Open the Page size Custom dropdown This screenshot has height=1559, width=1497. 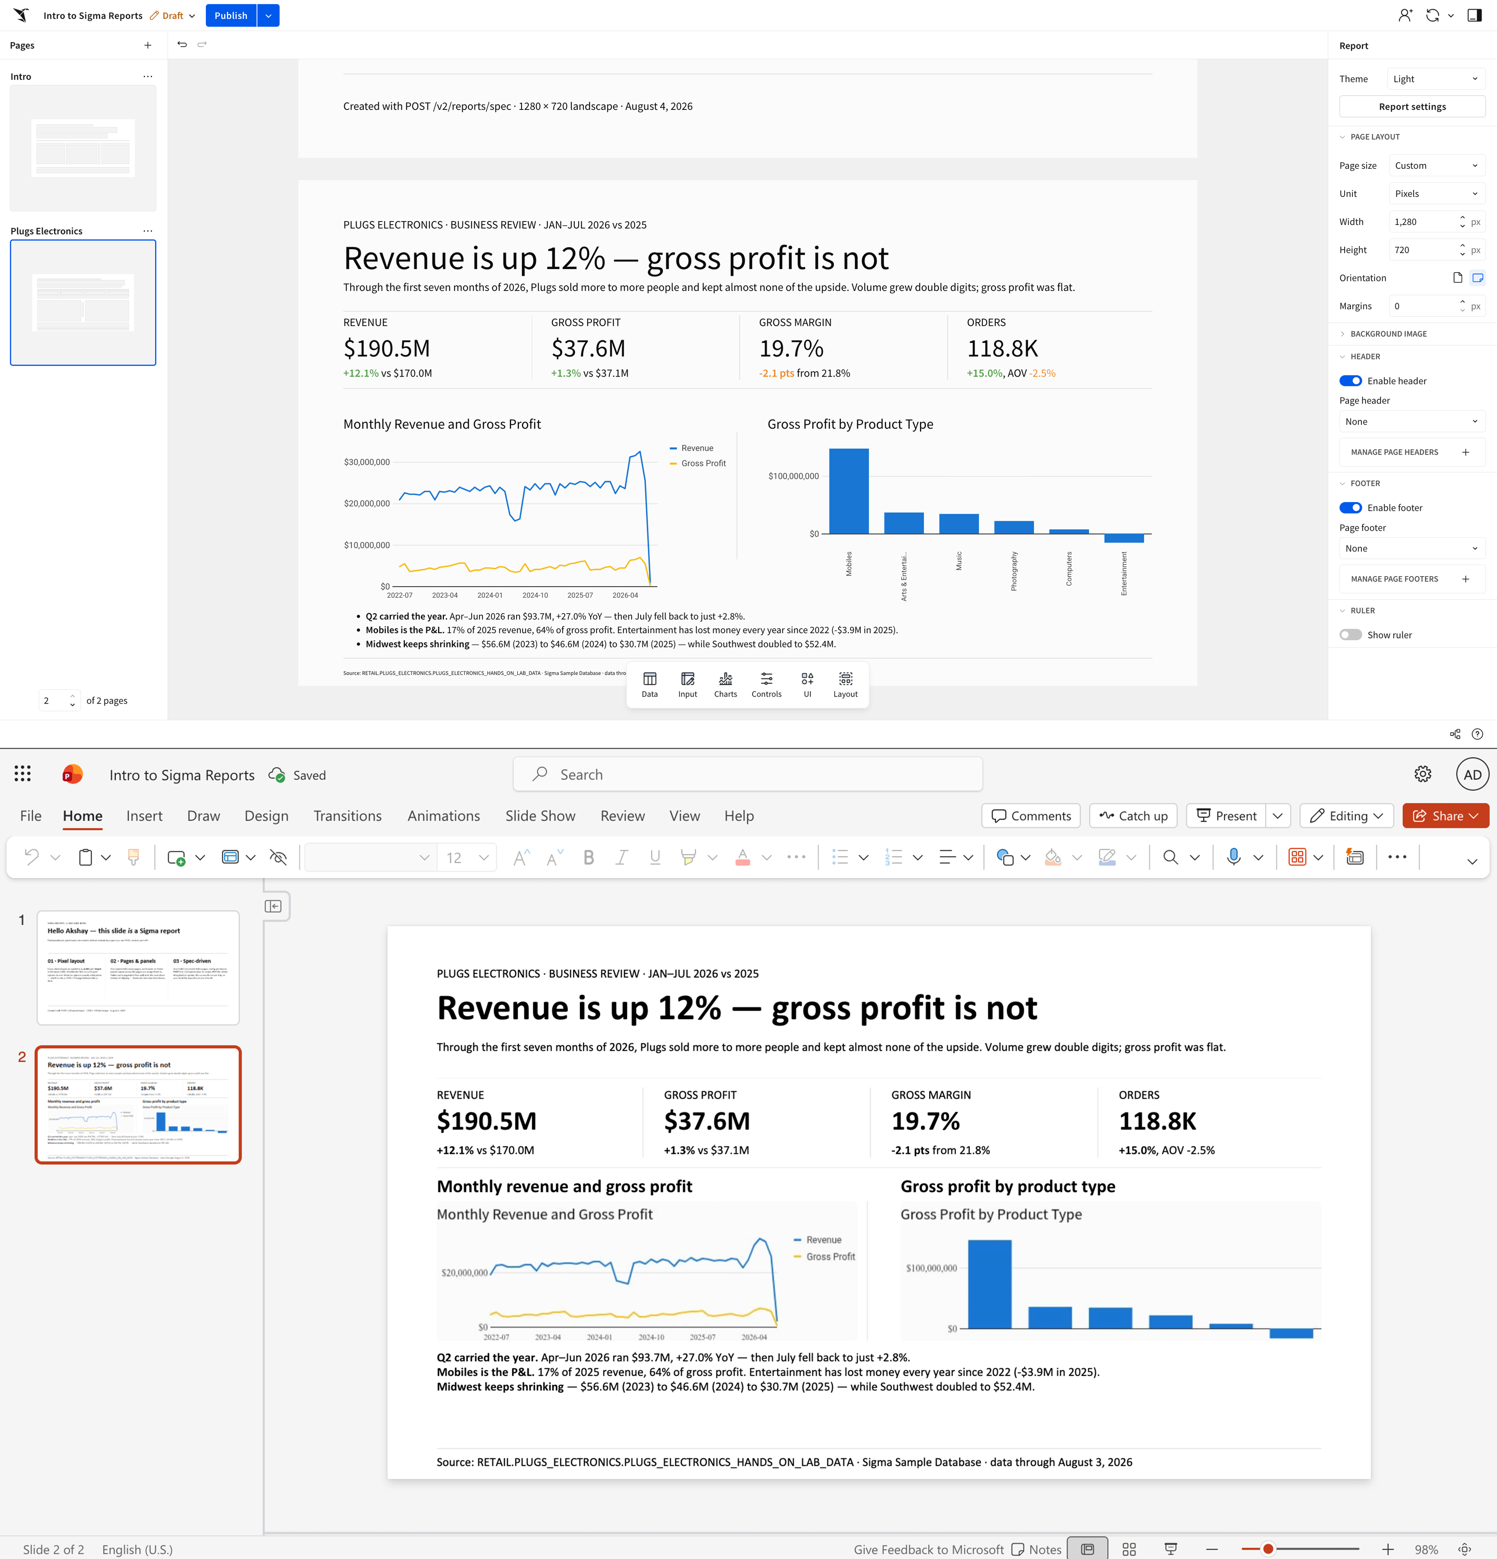[1437, 165]
